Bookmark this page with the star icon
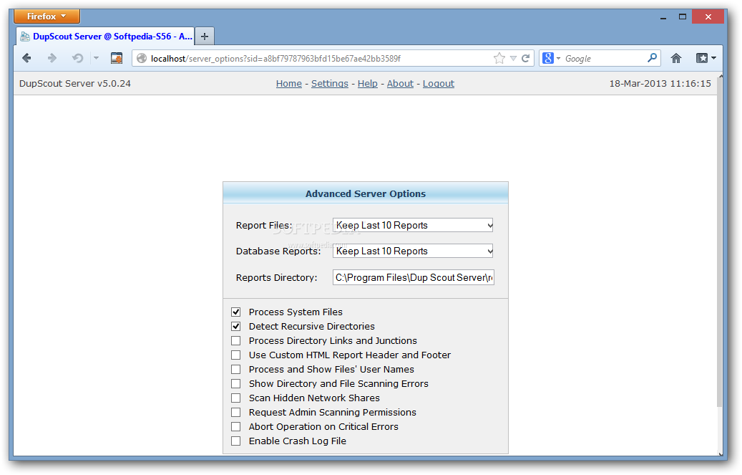 tap(499, 58)
